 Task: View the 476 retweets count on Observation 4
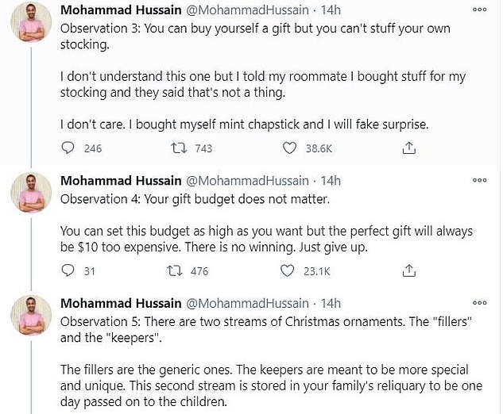(x=199, y=271)
